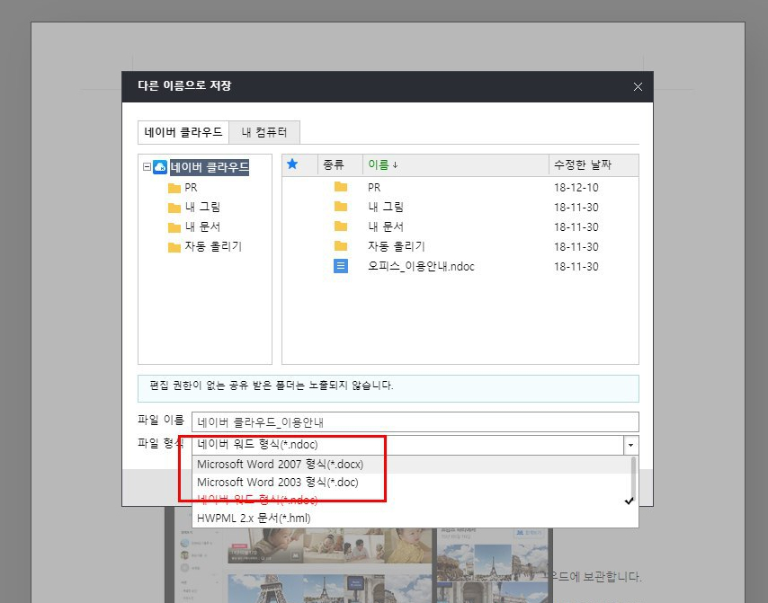This screenshot has width=768, height=603.
Task: Pick the HWPML 2.x 문서(*.hml) format
Action: pyautogui.click(x=260, y=519)
